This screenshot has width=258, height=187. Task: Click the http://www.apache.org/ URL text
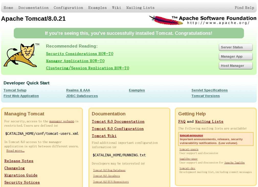pos(218,23)
